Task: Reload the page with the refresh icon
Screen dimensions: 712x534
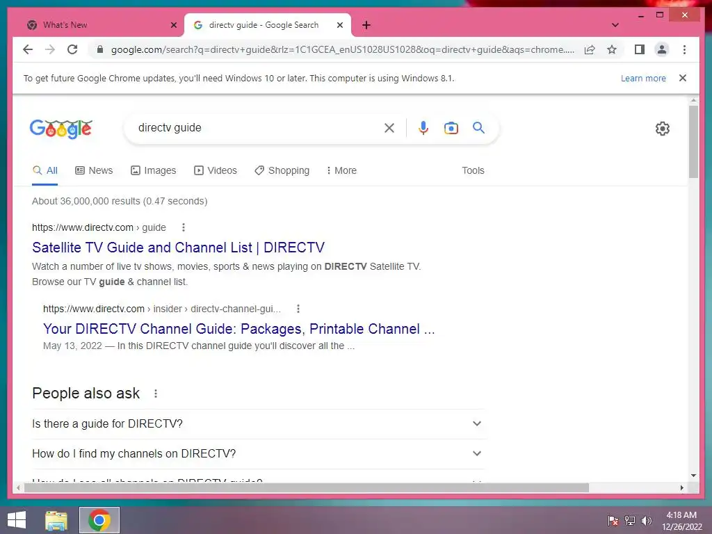Action: (72, 49)
